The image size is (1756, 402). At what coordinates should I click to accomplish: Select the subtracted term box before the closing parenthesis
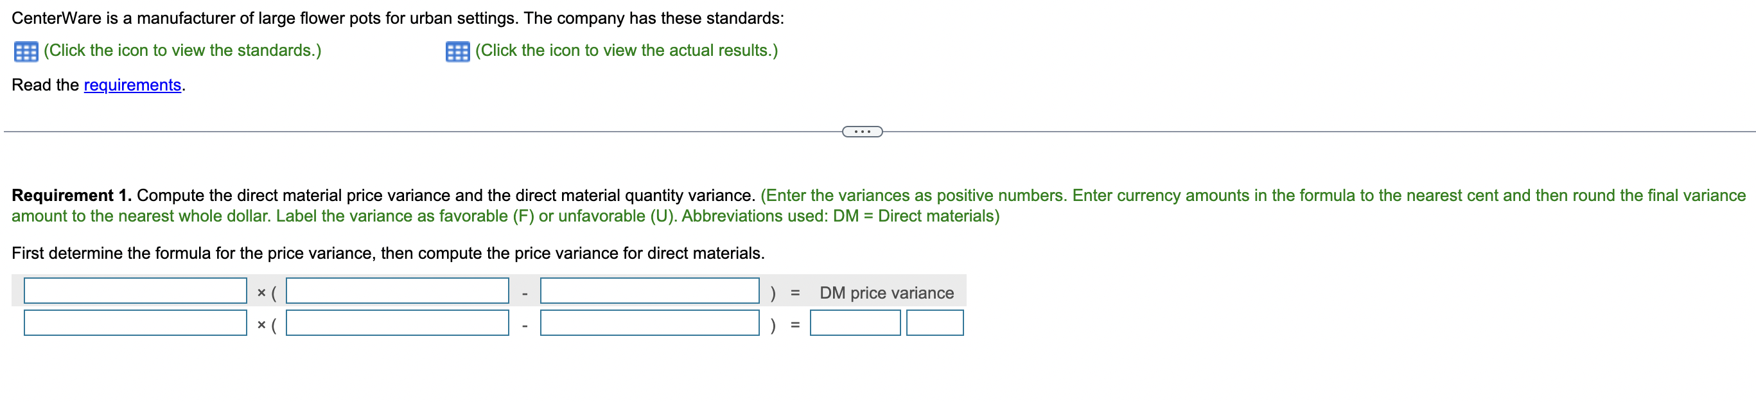coord(649,292)
